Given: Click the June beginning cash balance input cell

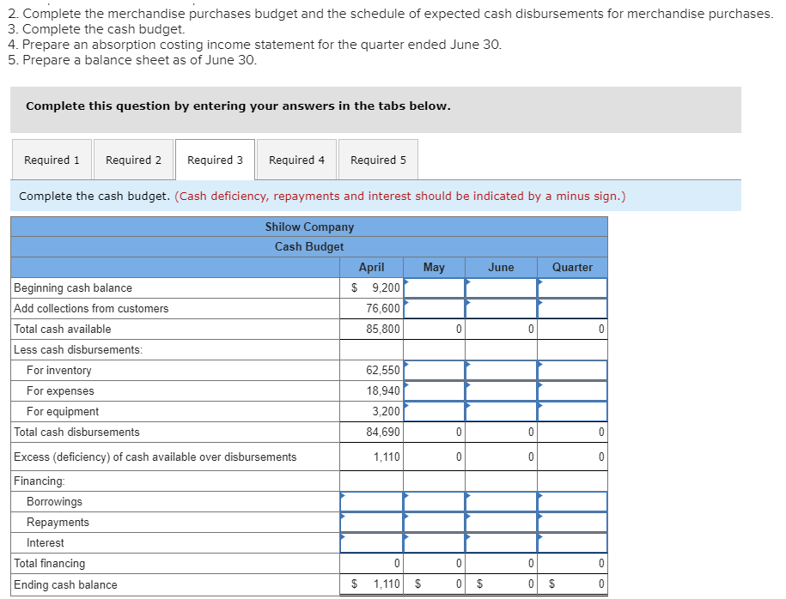Looking at the screenshot, I should pos(501,287).
